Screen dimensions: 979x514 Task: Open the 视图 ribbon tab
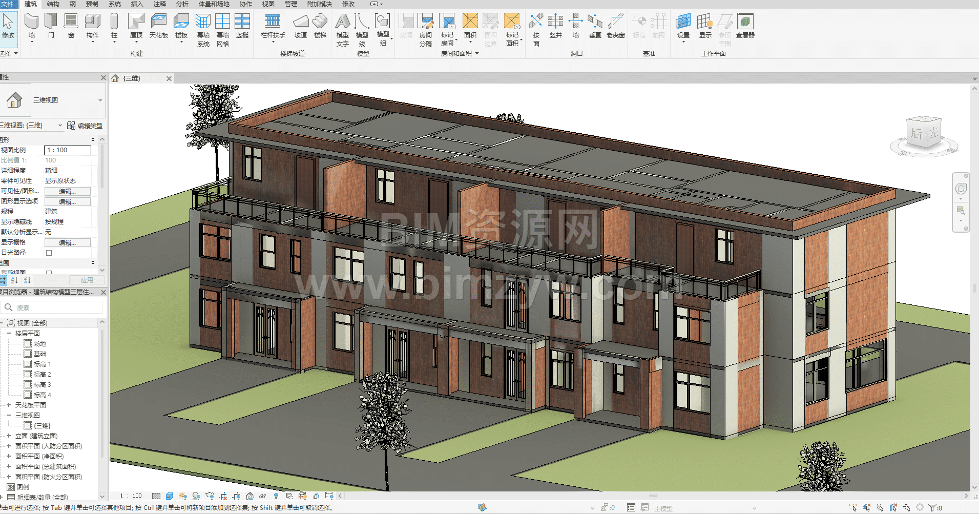click(268, 4)
